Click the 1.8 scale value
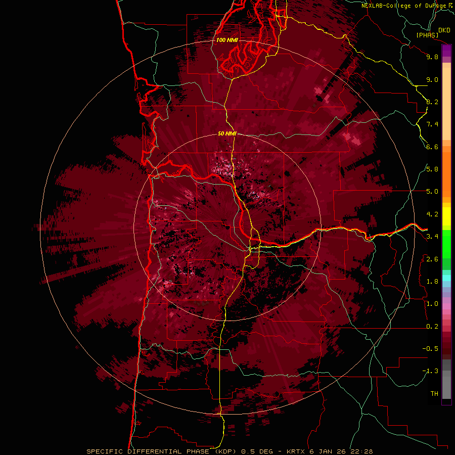Viewport: 455px width, 455px height. pos(432,282)
